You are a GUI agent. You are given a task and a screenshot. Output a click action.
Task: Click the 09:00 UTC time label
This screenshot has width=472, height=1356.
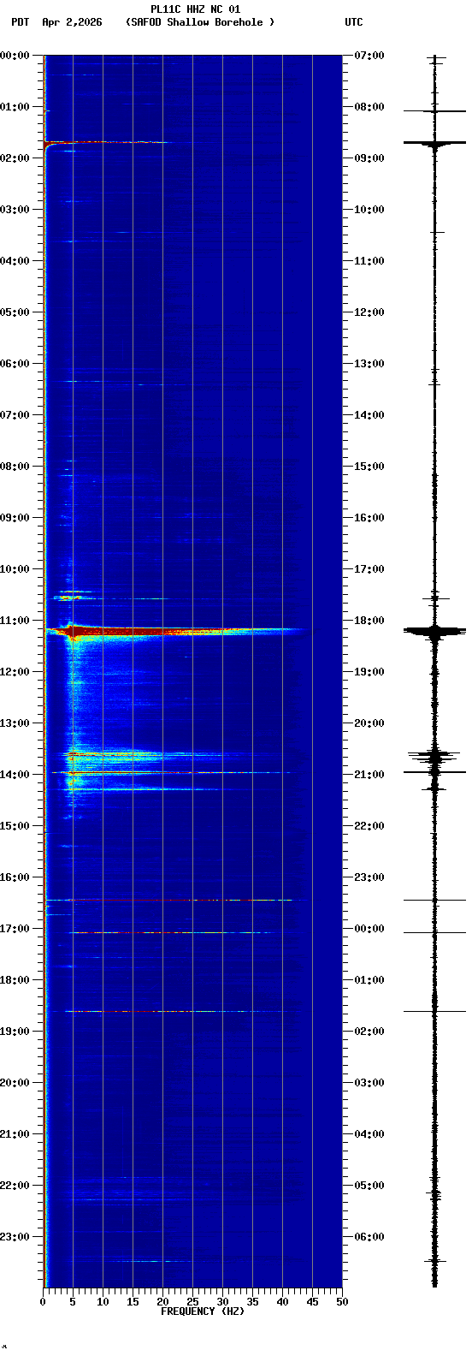click(x=369, y=158)
